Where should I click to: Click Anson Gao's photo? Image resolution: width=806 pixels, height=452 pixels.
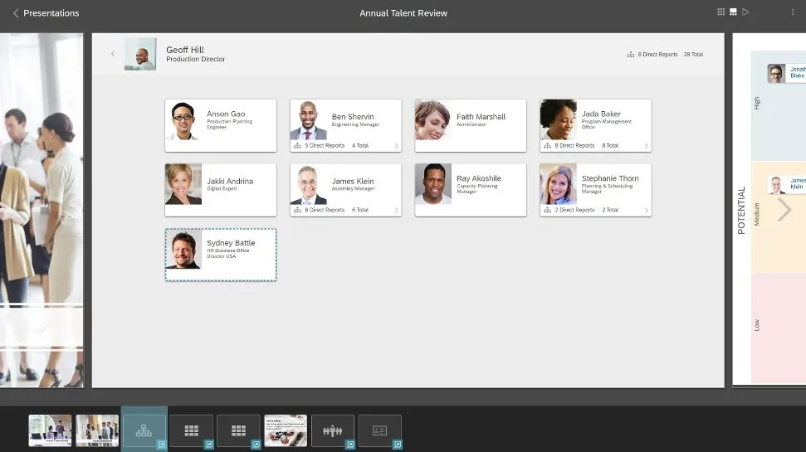pos(183,119)
